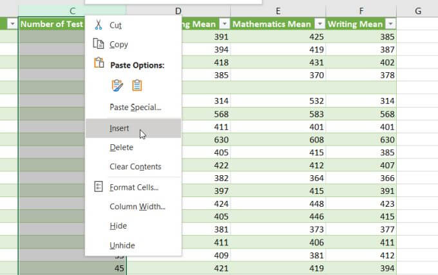
Task: Select Writing Mean cell with value 394
Action: [x=361, y=268]
